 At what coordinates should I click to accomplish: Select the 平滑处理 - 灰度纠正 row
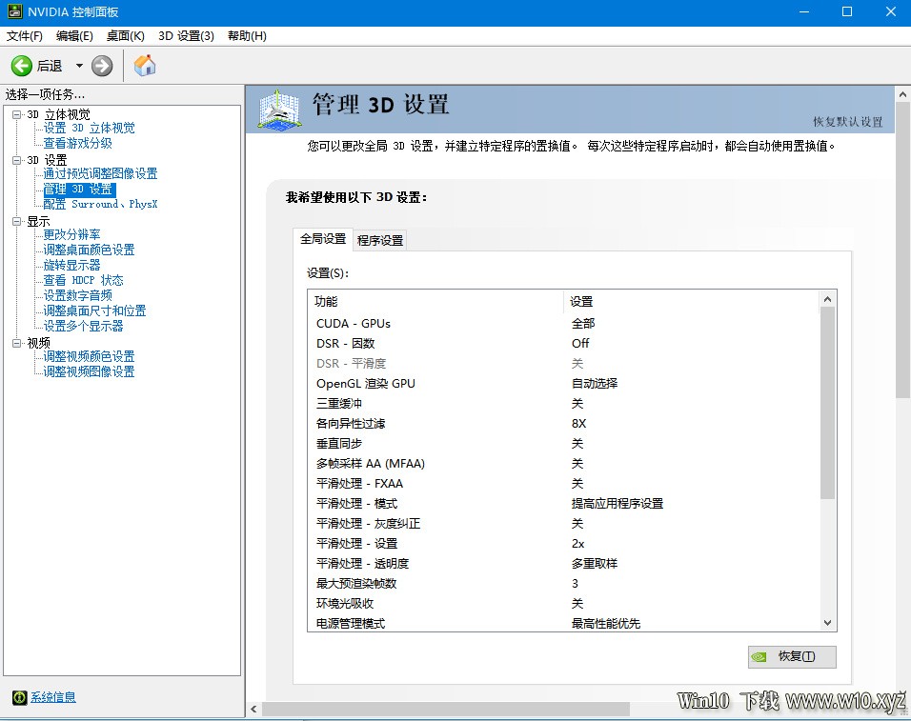point(563,524)
